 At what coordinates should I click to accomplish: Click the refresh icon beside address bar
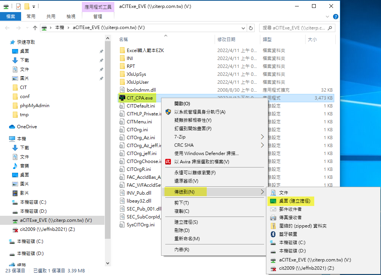coord(251,28)
